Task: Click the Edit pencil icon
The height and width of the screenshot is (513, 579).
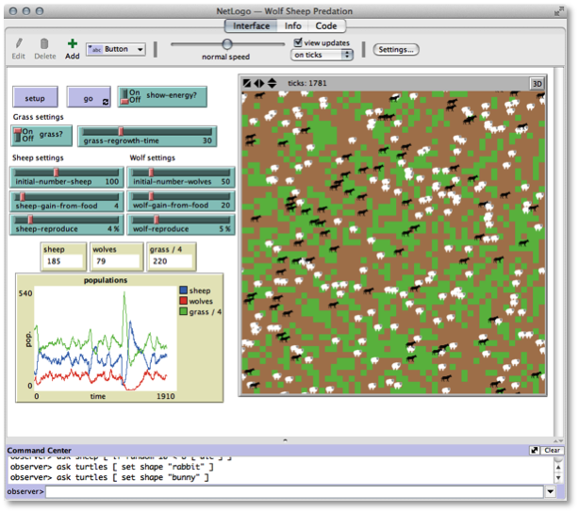Action: point(19,44)
